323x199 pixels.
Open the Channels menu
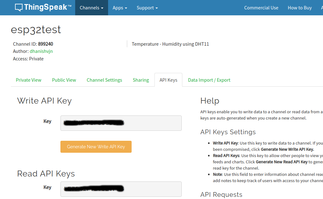click(x=89, y=8)
